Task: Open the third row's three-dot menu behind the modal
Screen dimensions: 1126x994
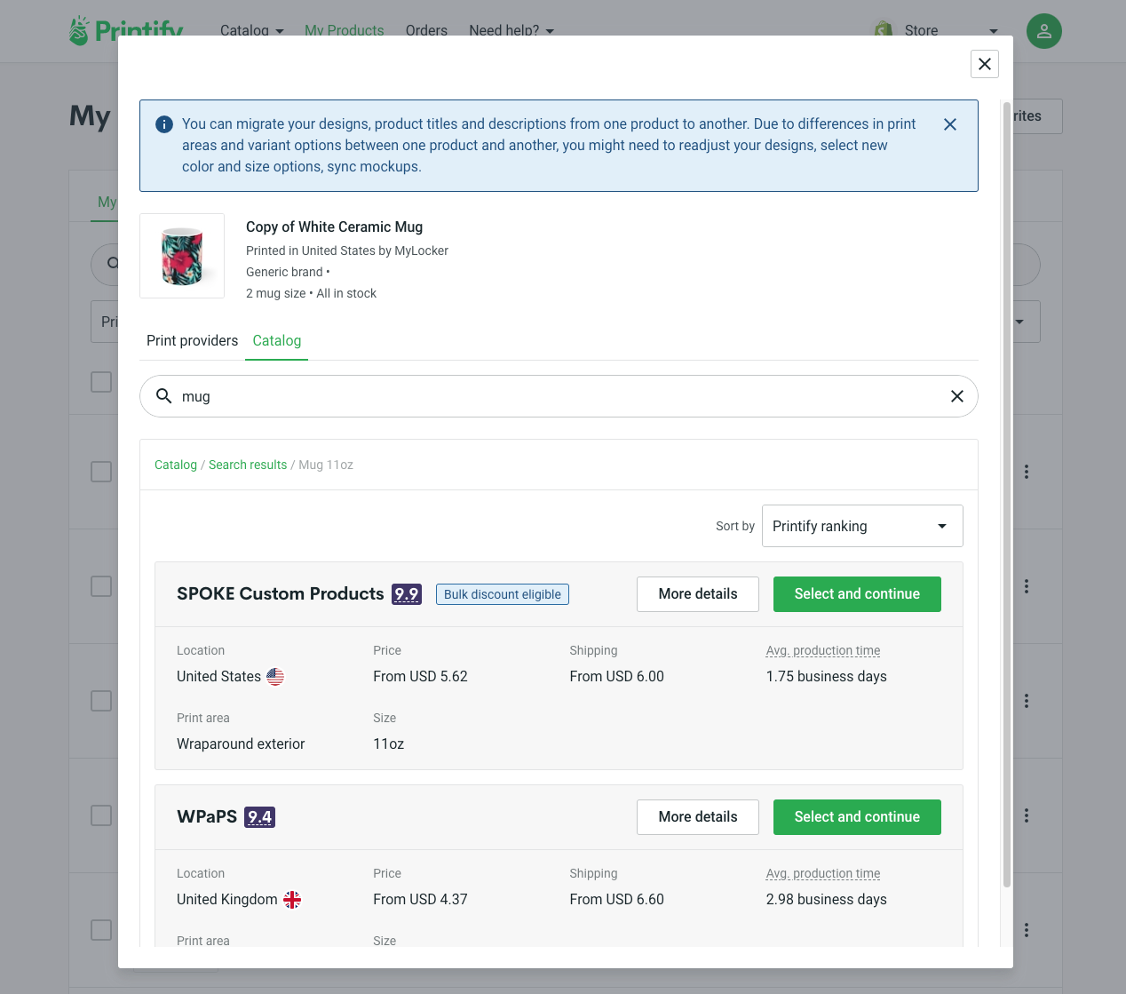Action: click(x=1027, y=701)
